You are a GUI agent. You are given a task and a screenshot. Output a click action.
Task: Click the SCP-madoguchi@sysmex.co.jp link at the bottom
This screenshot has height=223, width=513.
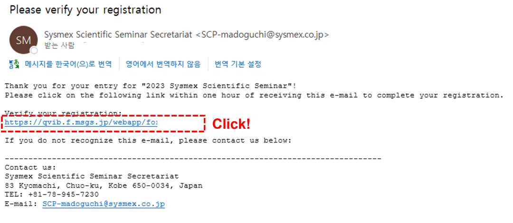tap(104, 205)
